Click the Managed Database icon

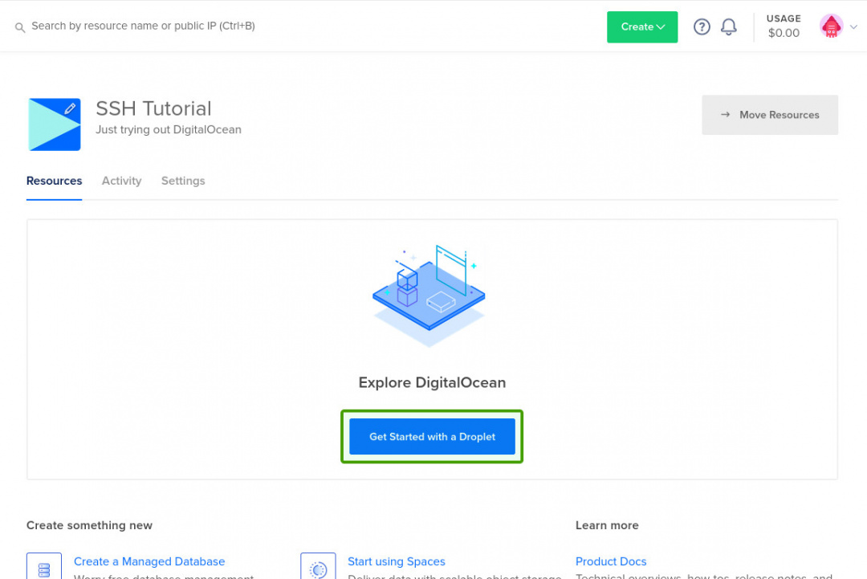[43, 566]
